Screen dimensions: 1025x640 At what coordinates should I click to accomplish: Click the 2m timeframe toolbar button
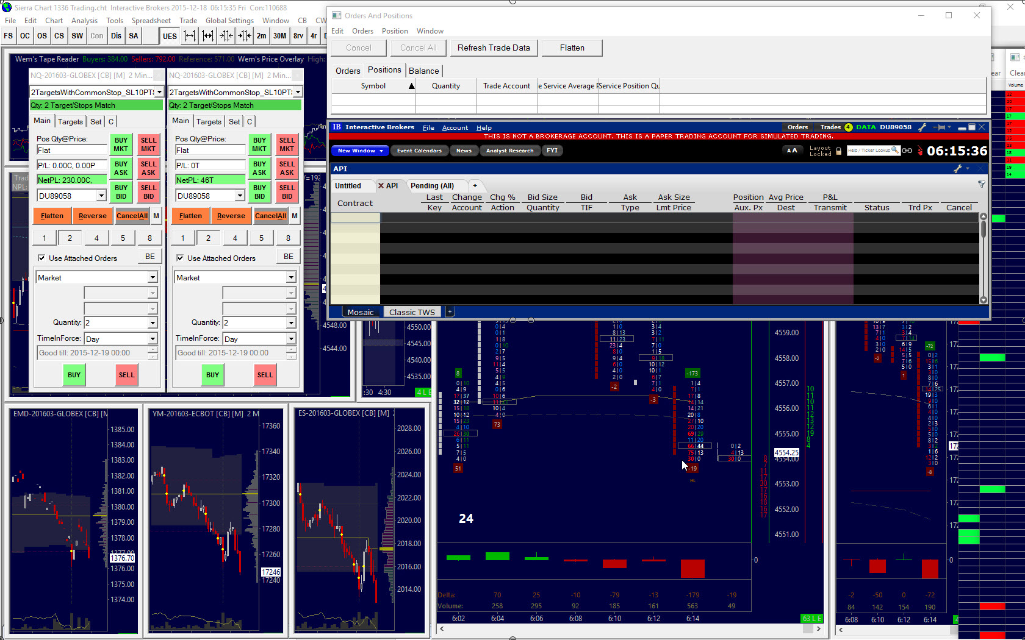[x=262, y=36]
